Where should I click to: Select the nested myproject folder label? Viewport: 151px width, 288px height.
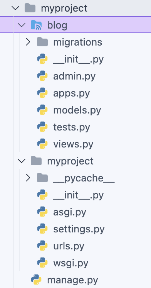pos(70,161)
